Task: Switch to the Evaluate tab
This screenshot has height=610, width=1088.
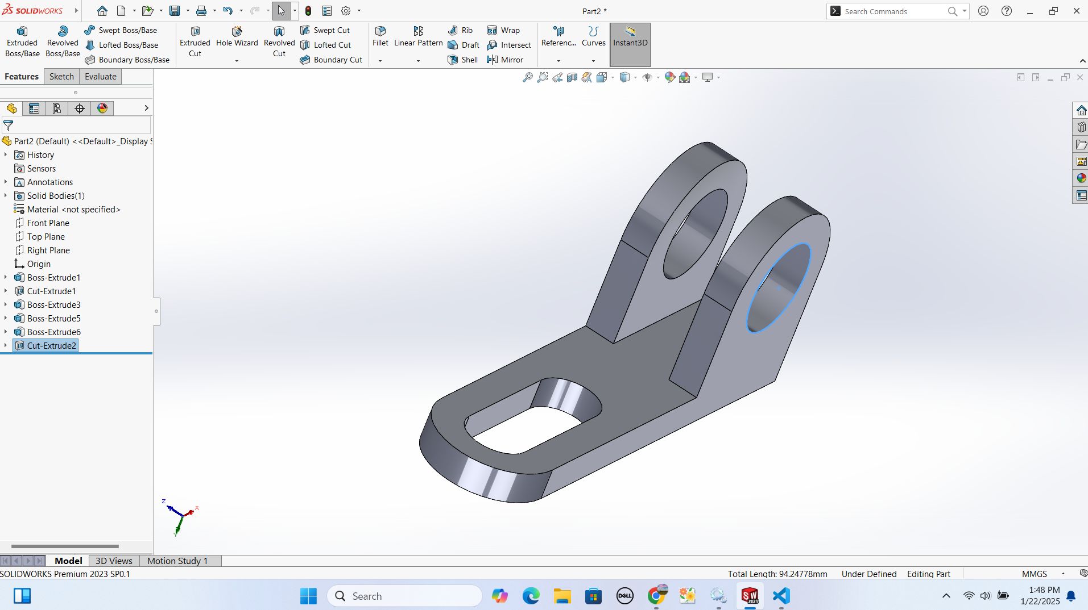Action: pyautogui.click(x=101, y=77)
